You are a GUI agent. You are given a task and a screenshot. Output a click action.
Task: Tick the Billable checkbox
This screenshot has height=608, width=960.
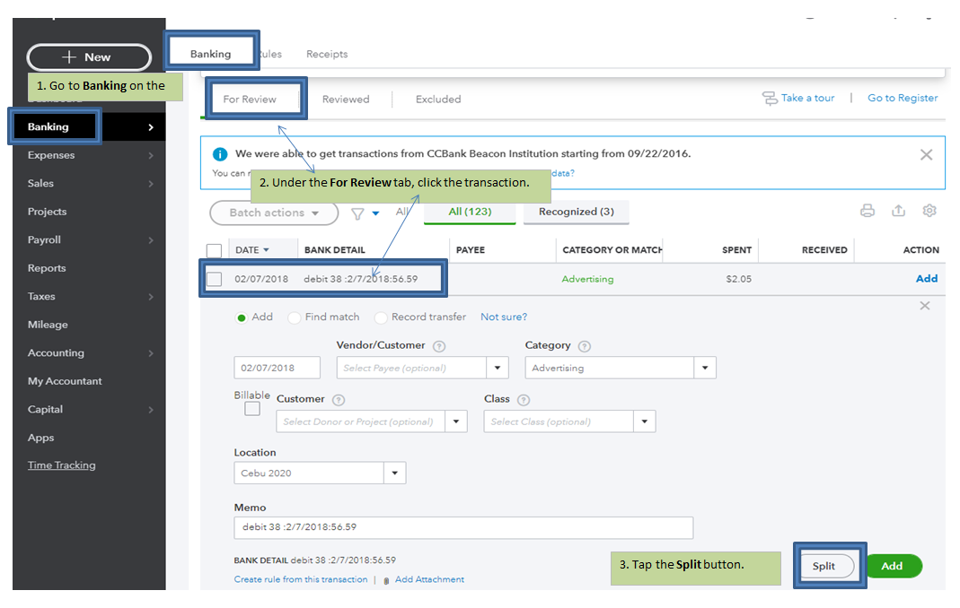(x=252, y=409)
